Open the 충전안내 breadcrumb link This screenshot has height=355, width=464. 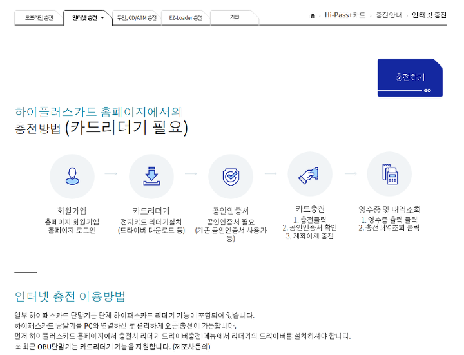coord(389,15)
